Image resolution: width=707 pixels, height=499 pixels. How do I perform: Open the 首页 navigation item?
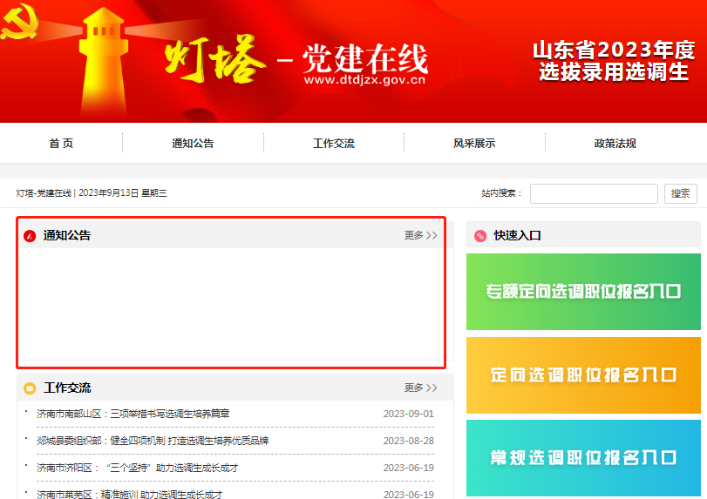point(61,143)
